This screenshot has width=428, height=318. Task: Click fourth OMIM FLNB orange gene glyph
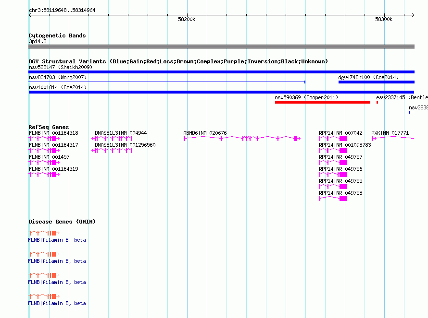tap(44, 296)
